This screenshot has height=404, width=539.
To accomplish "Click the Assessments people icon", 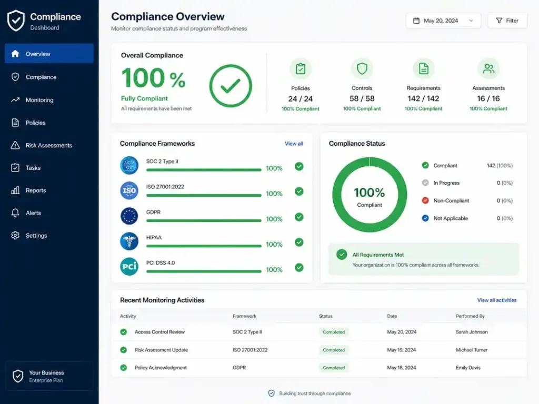I will click(488, 69).
